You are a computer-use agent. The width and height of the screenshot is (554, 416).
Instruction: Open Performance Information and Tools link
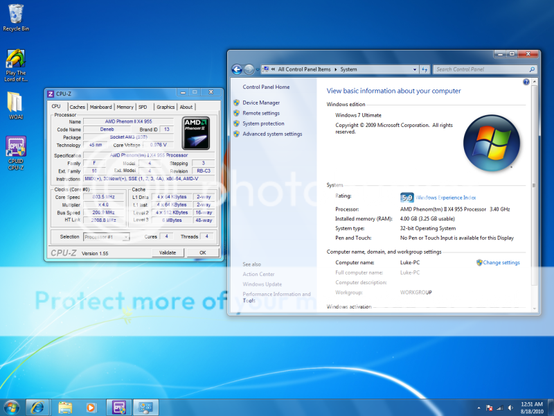tap(276, 297)
